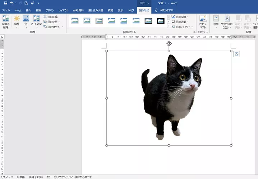258x179 pixels.
Task: Switch to the 挿入 (Insert) tab
Action: point(28,10)
